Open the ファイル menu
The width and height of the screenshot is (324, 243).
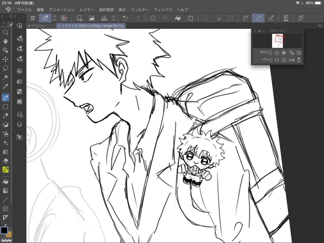(24, 10)
